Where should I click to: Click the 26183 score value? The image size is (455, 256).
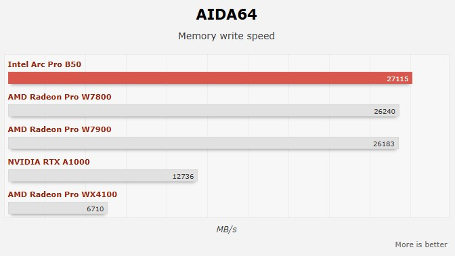pos(384,144)
